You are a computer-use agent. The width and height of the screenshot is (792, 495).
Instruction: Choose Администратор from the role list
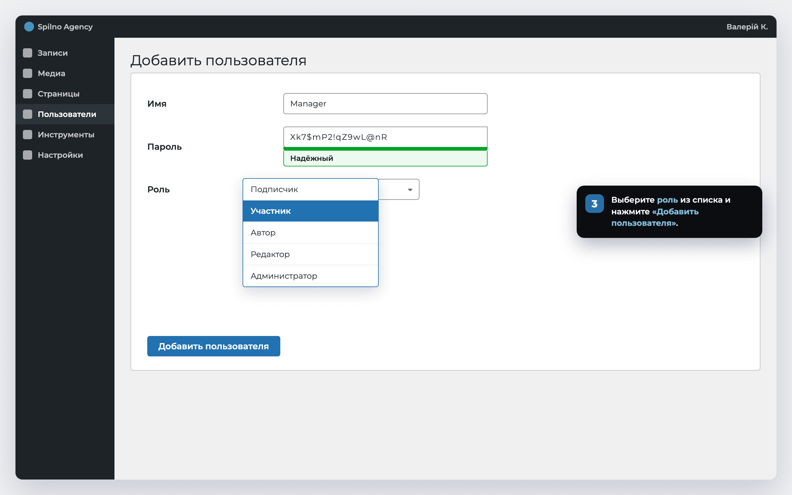(x=310, y=276)
